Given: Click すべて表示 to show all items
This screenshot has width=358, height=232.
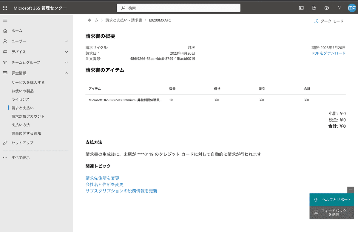Looking at the screenshot, I should point(21,158).
